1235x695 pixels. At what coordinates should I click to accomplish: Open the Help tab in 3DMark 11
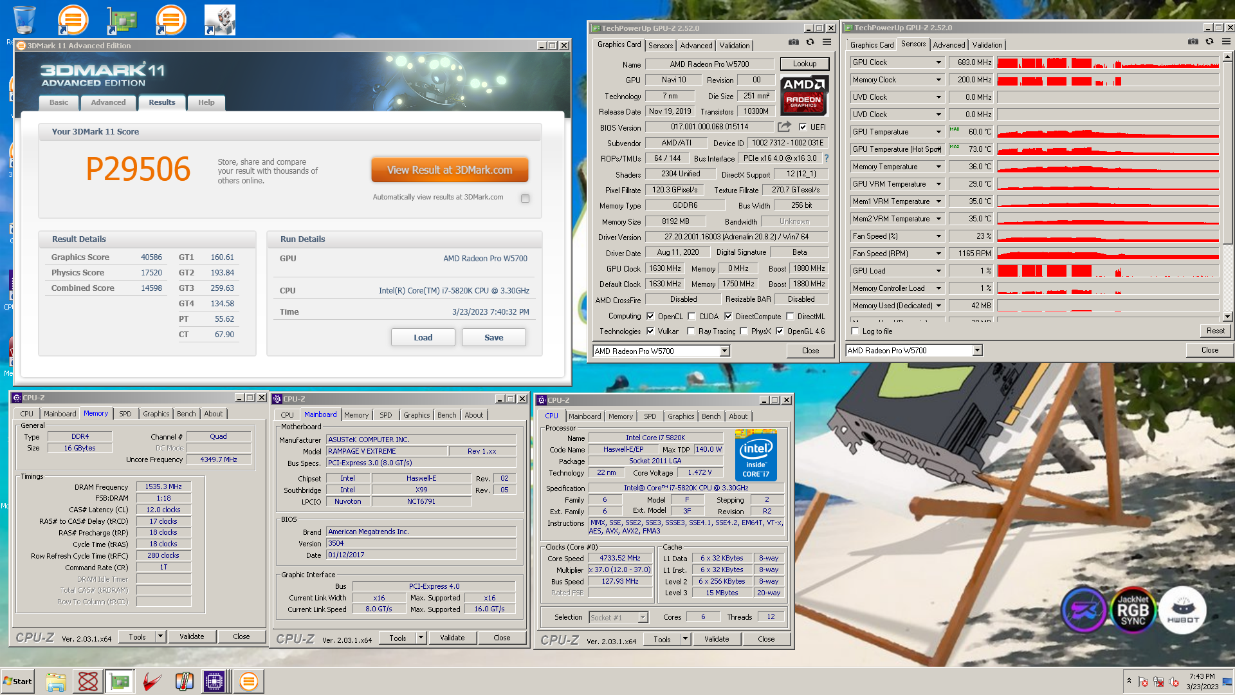[x=206, y=102]
